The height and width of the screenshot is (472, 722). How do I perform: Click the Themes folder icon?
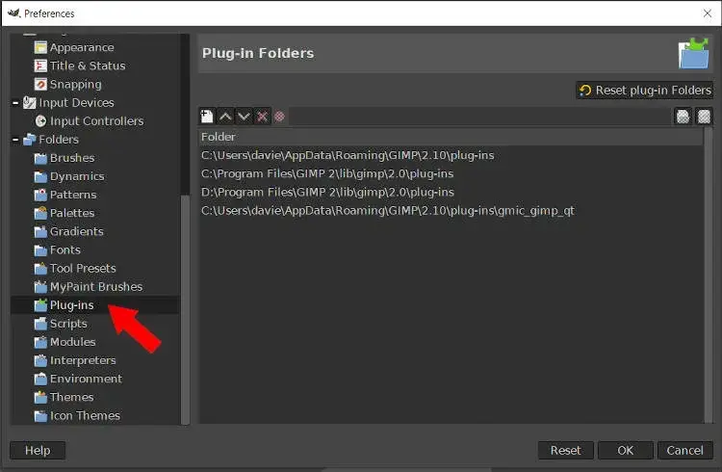(40, 397)
